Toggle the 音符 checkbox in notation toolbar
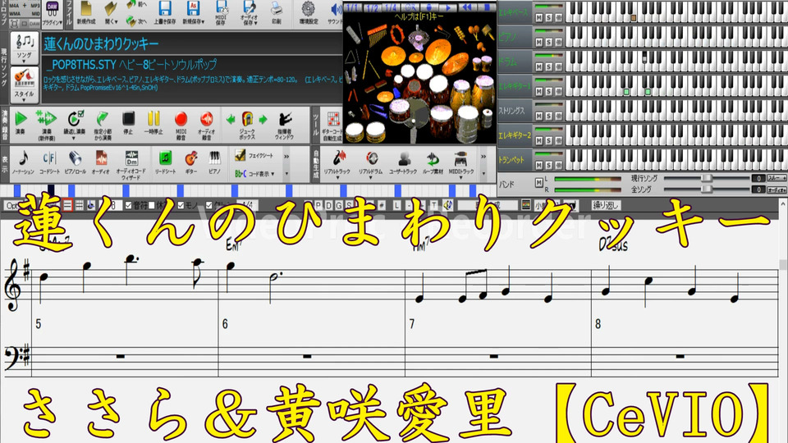This screenshot has height=443, width=788. 129,205
